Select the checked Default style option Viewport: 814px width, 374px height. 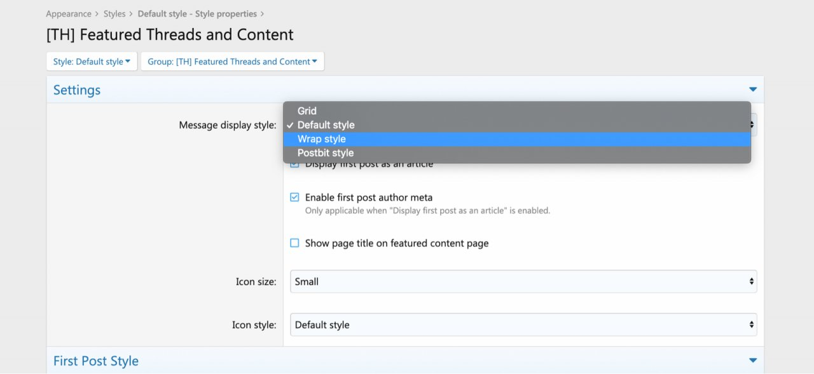coord(326,125)
